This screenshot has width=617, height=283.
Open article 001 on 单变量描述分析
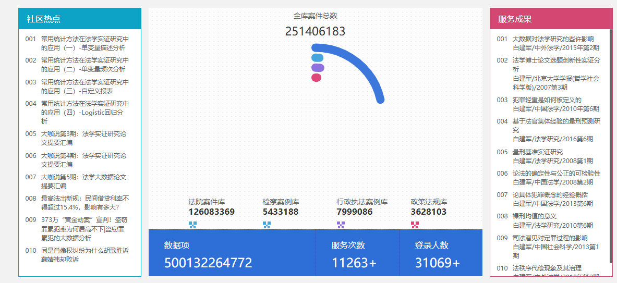[84, 43]
